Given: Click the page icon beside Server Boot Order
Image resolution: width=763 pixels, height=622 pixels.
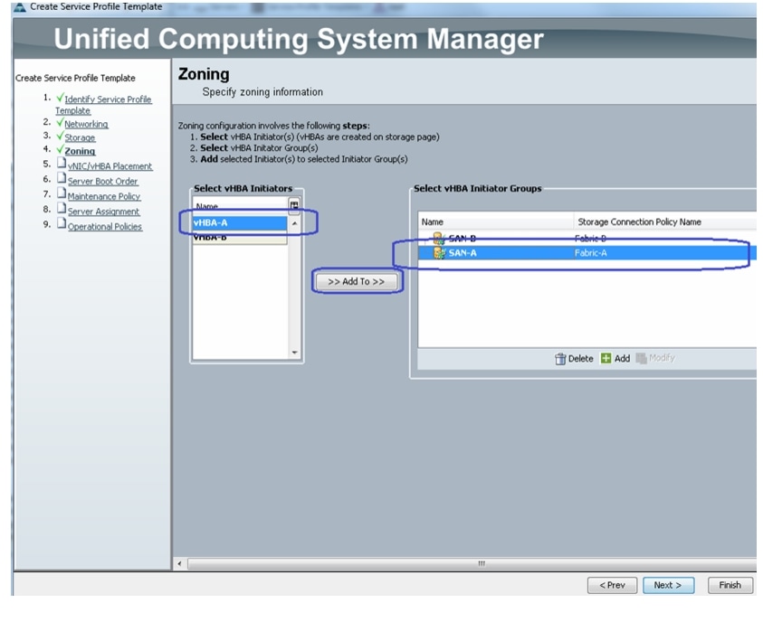Looking at the screenshot, I should click(62, 178).
